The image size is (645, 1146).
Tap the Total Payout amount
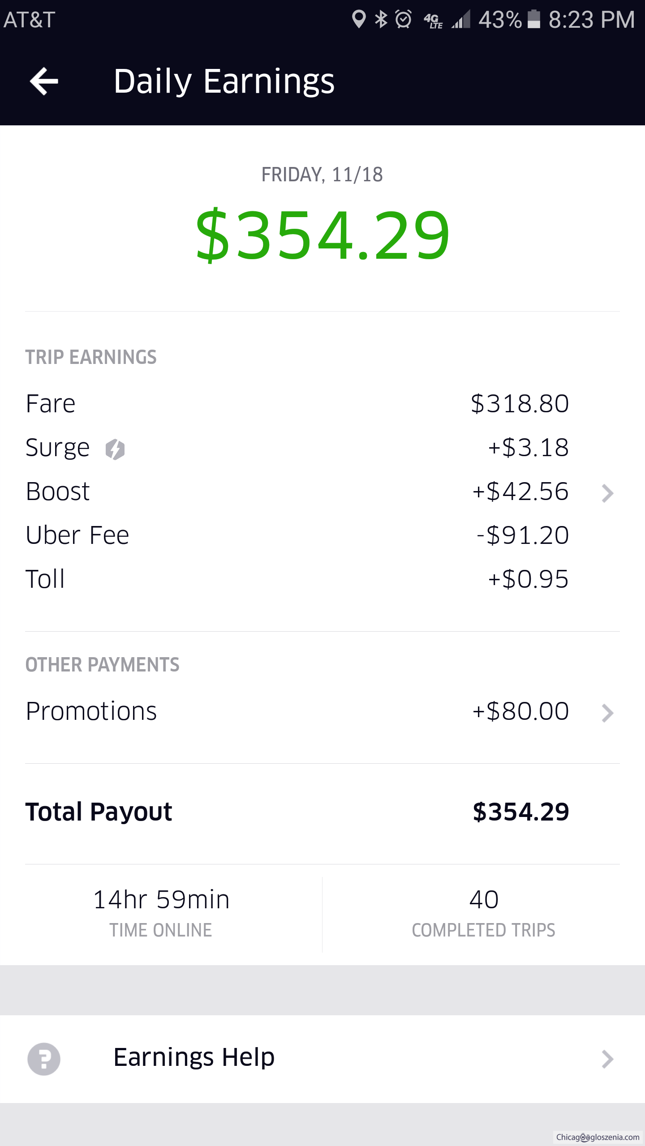pos(521,812)
